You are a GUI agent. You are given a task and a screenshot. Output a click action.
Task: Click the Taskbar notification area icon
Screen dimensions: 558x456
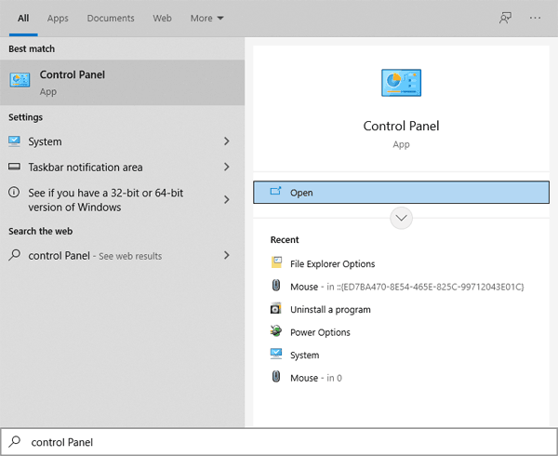pos(14,167)
